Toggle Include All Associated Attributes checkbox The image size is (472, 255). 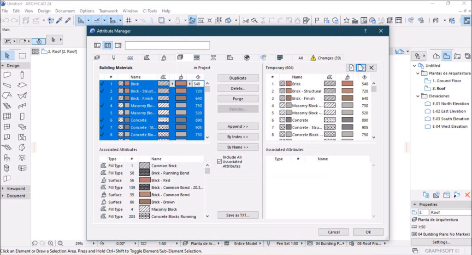pos(219,161)
